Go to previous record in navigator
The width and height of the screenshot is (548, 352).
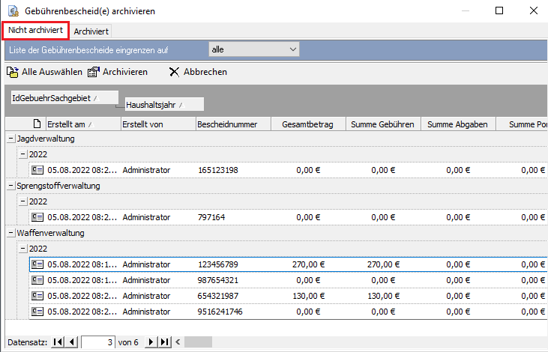coord(72,342)
